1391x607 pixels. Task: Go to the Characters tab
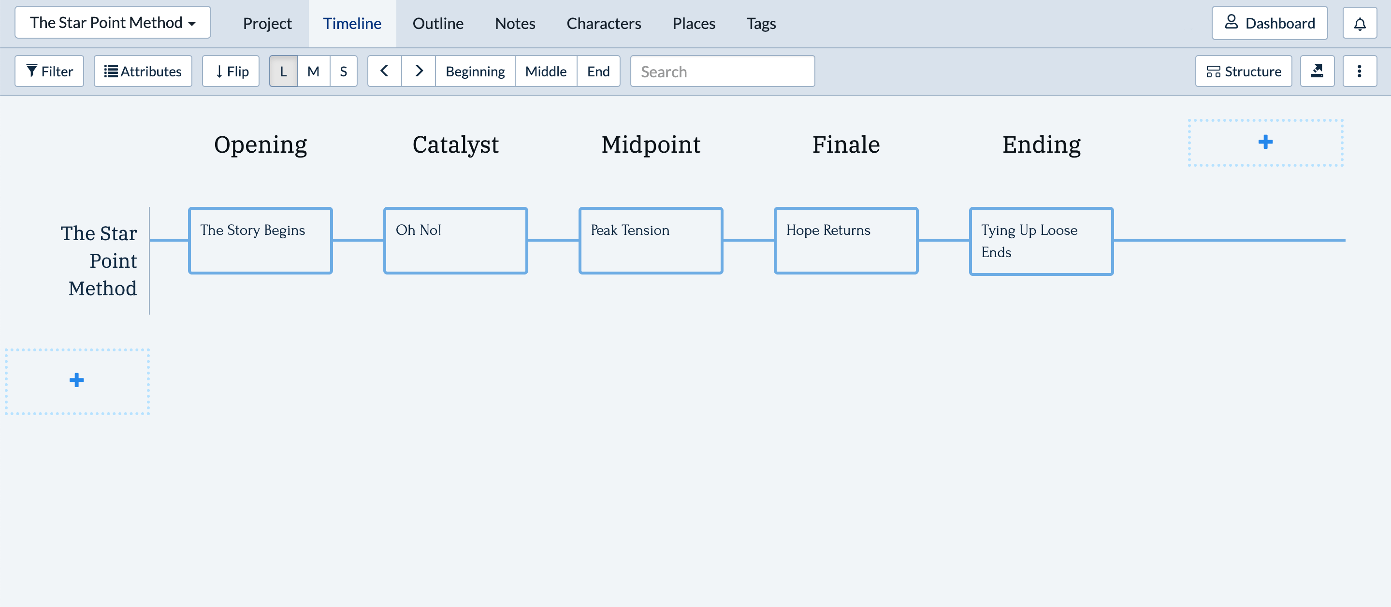(x=603, y=24)
